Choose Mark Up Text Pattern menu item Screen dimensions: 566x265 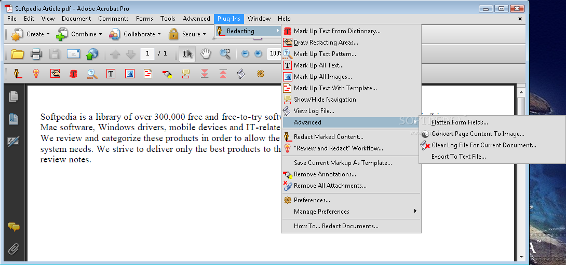[351, 54]
